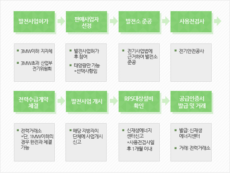Click arrow between 발전사업 개시 and RPS대상설비 확인
The height and width of the screenshot is (173, 230).
[113, 101]
